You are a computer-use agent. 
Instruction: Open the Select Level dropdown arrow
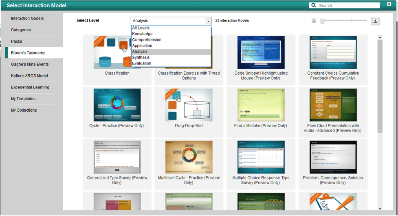pos(208,21)
